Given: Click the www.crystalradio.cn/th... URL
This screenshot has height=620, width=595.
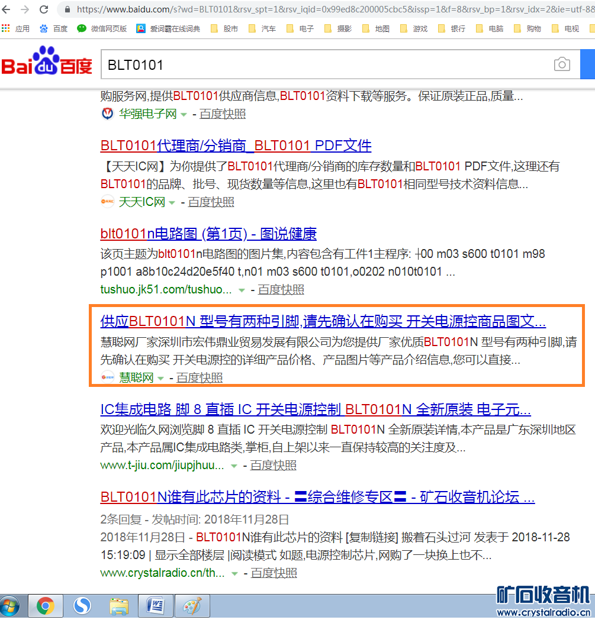Looking at the screenshot, I should point(163,573).
